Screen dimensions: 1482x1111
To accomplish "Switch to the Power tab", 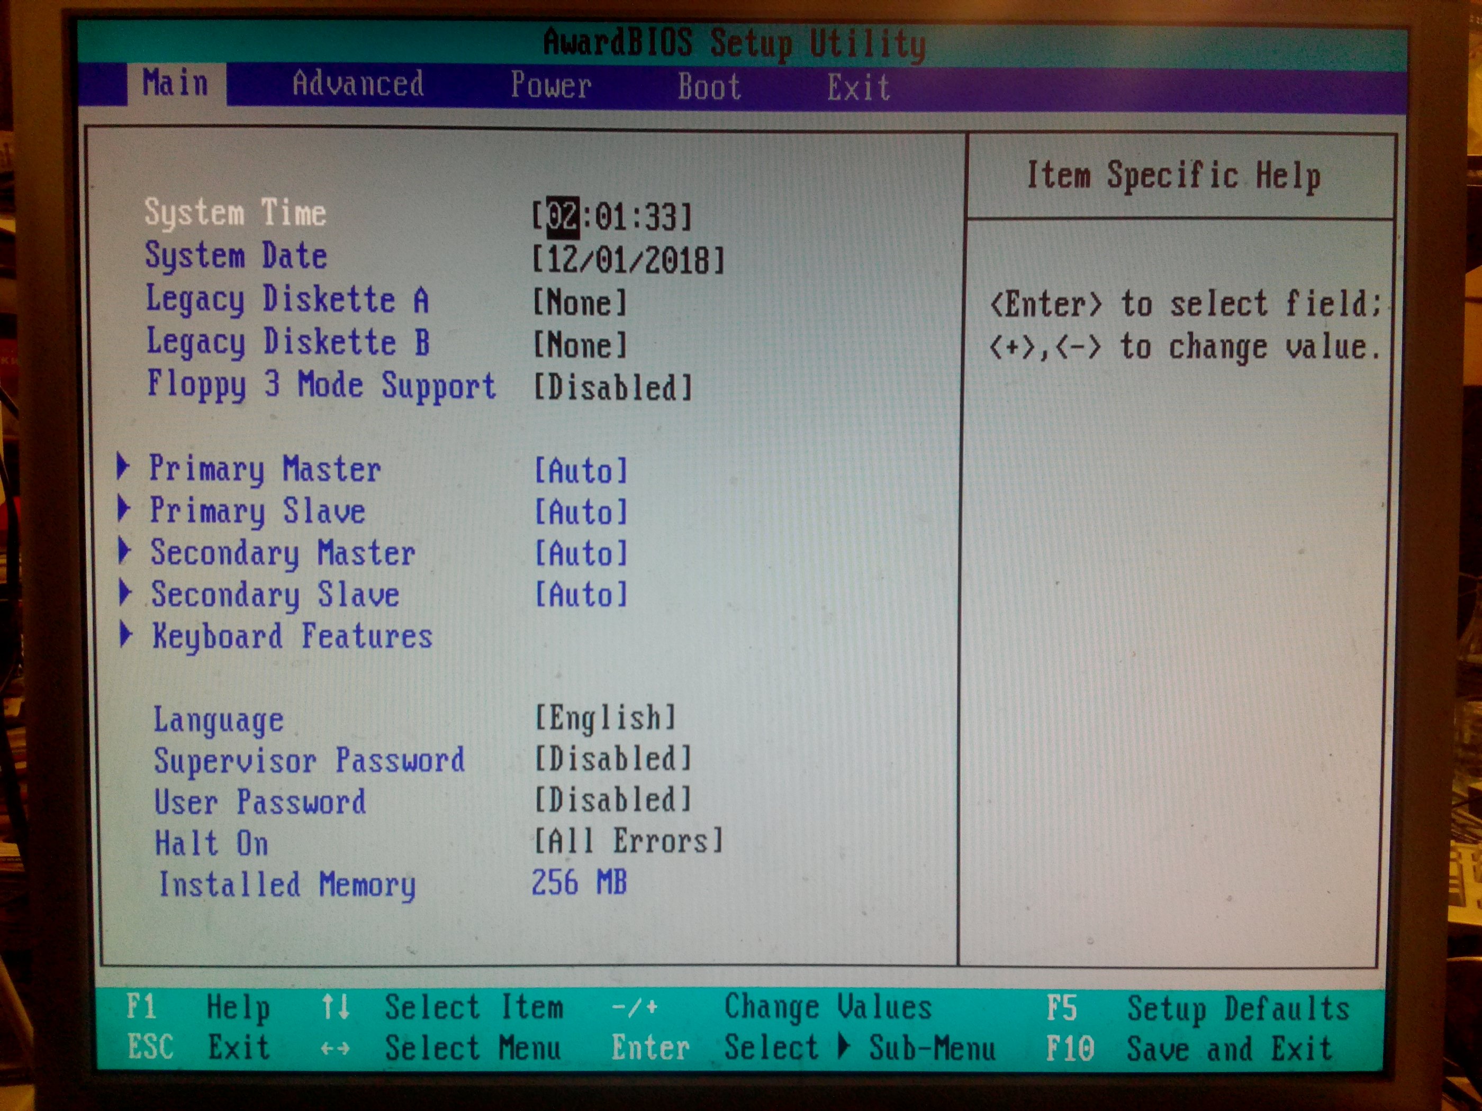I will (551, 86).
